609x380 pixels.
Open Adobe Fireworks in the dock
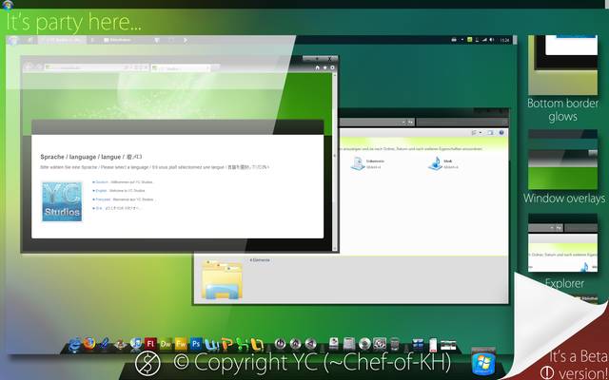point(181,343)
